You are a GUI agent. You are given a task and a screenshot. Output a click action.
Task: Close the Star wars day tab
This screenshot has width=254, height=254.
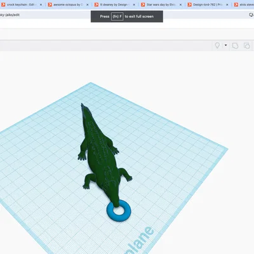click(180, 4)
